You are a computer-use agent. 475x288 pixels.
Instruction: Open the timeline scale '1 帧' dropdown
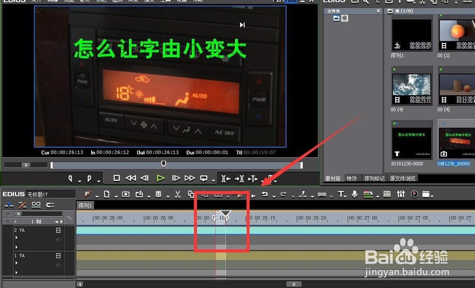point(57,222)
